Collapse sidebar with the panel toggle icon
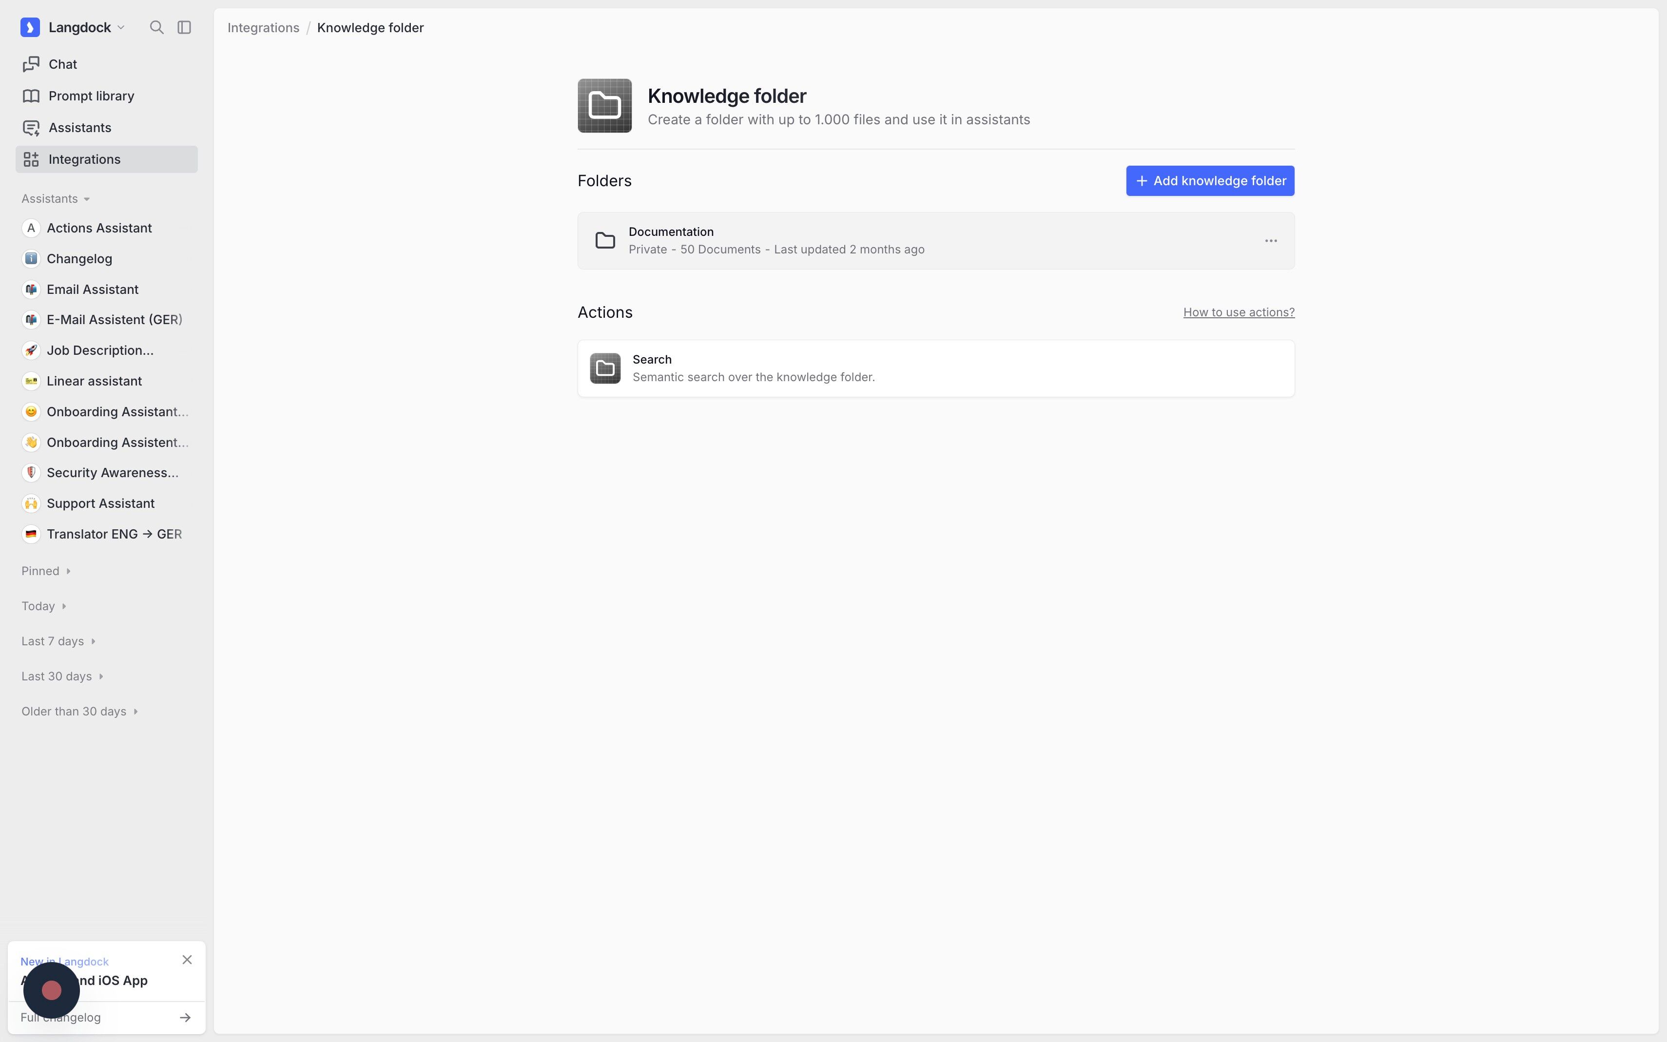Screen dimensions: 1667x1042 tap(184, 28)
